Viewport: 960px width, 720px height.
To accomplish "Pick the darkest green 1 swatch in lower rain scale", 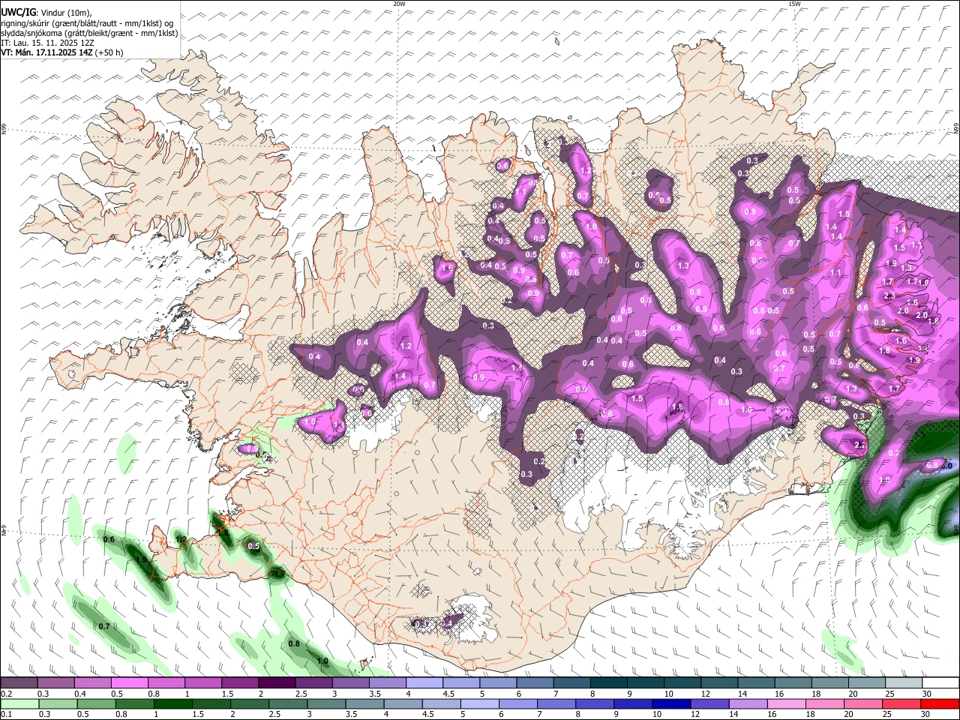I will click(172, 703).
